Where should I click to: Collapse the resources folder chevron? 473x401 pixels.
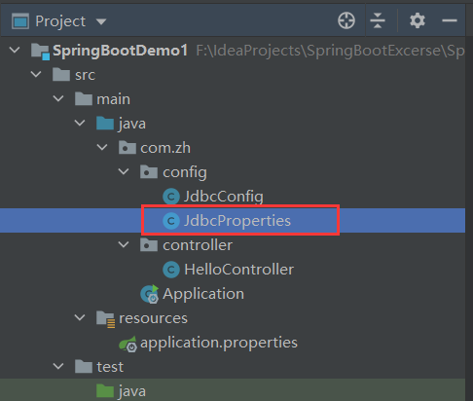coord(80,317)
